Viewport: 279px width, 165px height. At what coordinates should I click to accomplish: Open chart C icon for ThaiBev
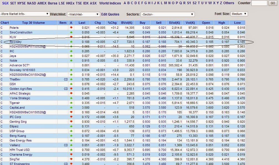(2, 79)
